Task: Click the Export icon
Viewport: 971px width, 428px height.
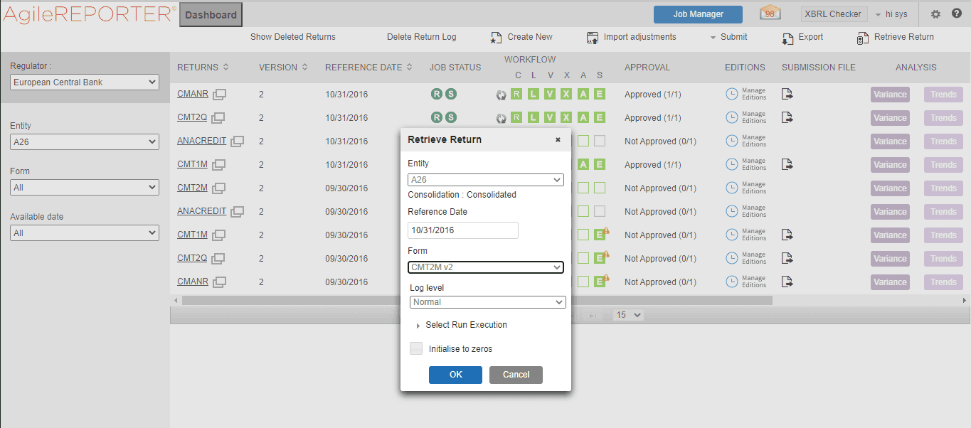Action: 790,38
